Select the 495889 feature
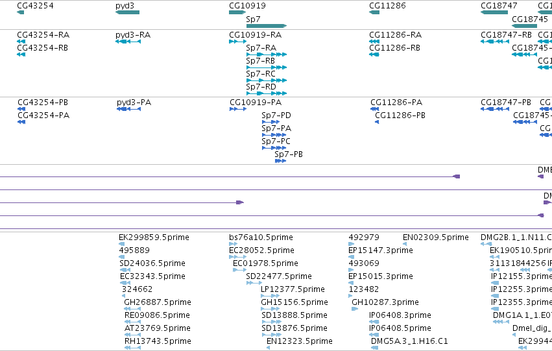This screenshot has width=552, height=351. (x=134, y=250)
